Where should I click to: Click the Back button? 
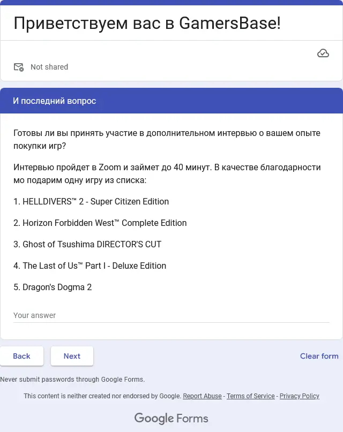click(21, 356)
